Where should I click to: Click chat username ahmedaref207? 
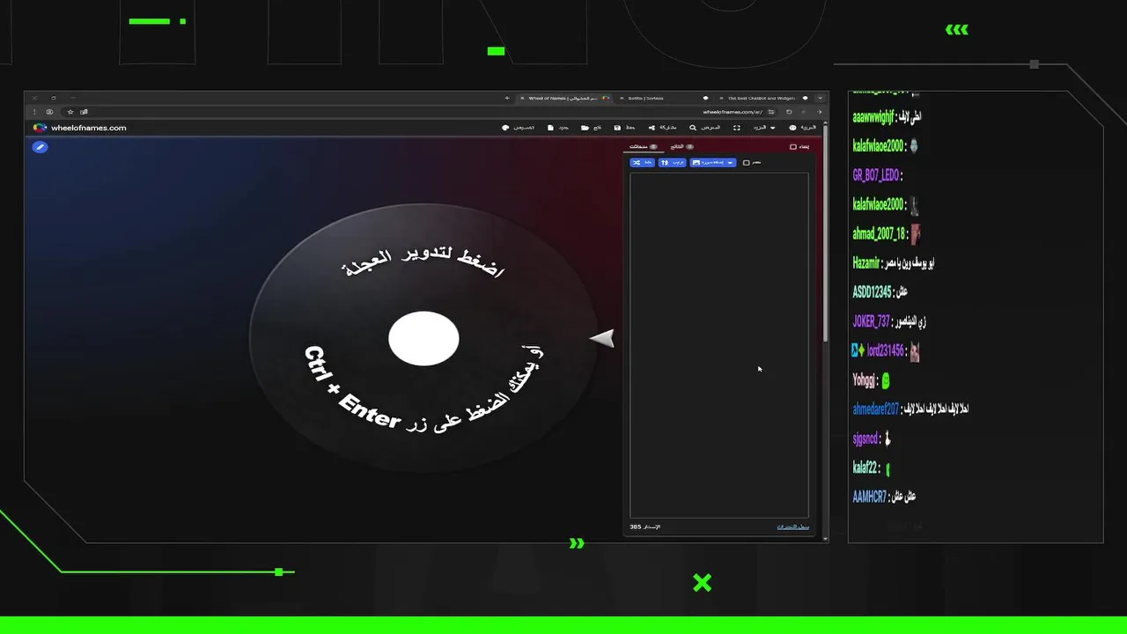[875, 409]
